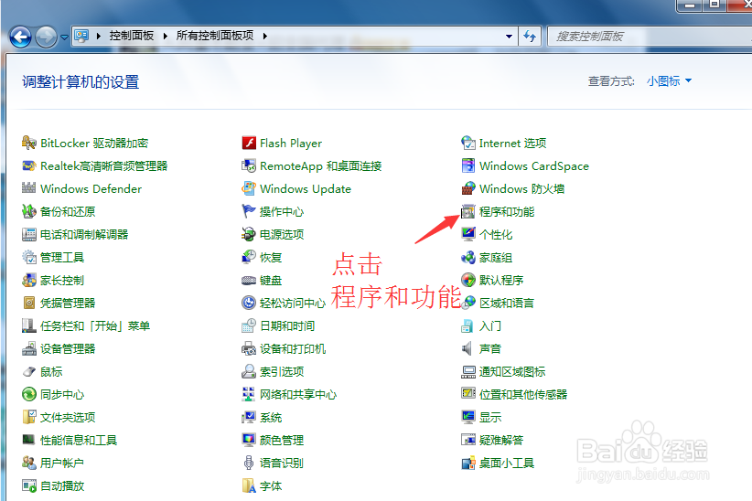The image size is (752, 501).
Task: Click the Forward navigation arrow button
Action: (x=46, y=37)
